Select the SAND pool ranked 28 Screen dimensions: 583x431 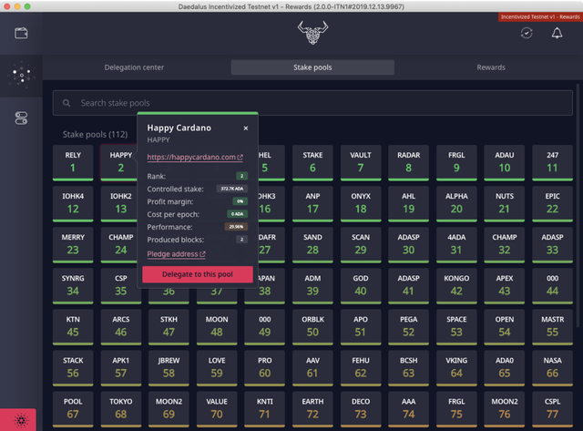(312, 245)
